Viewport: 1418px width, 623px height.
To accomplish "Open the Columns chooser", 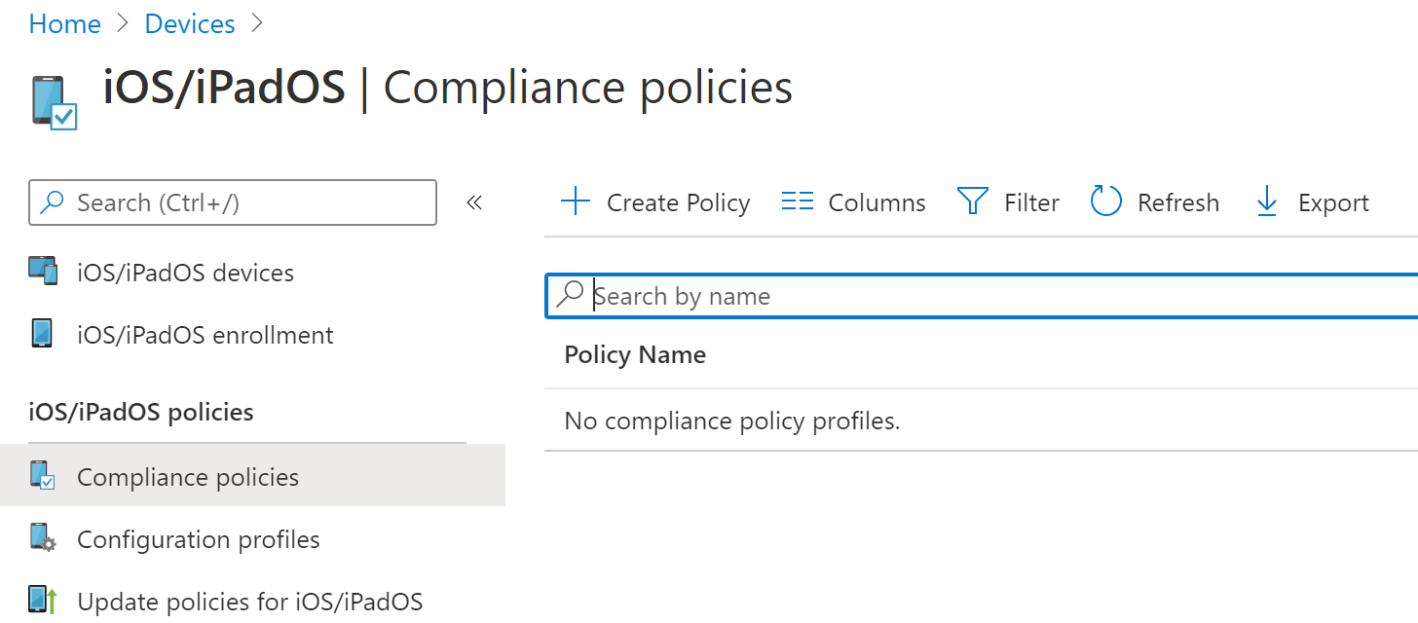I will pos(853,202).
